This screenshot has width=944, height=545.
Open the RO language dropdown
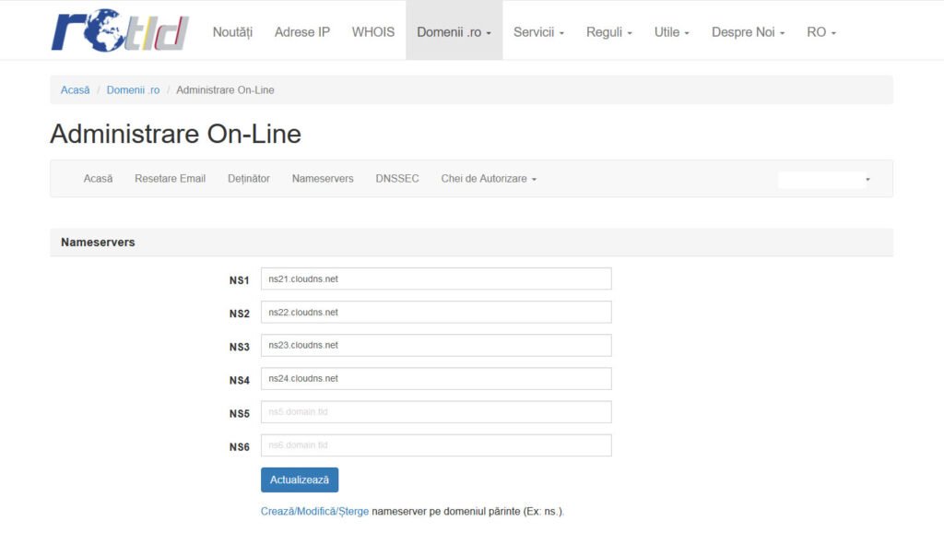tap(820, 30)
